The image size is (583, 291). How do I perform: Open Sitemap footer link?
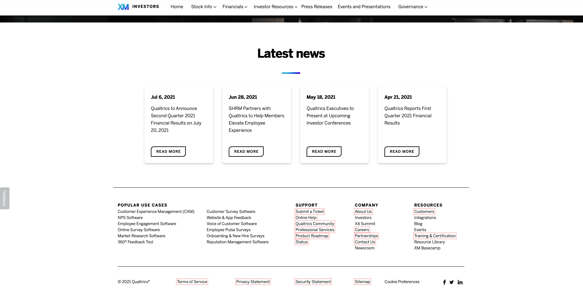pos(363,282)
